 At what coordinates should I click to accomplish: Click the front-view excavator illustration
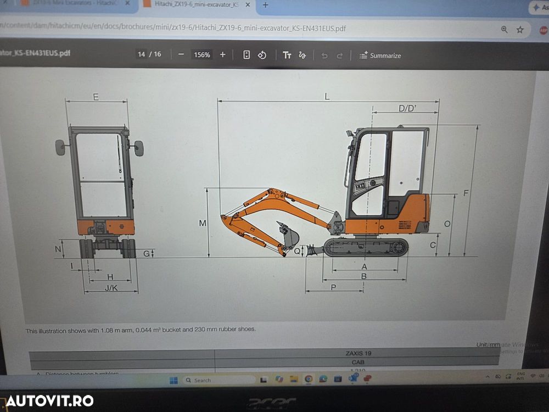pos(100,192)
